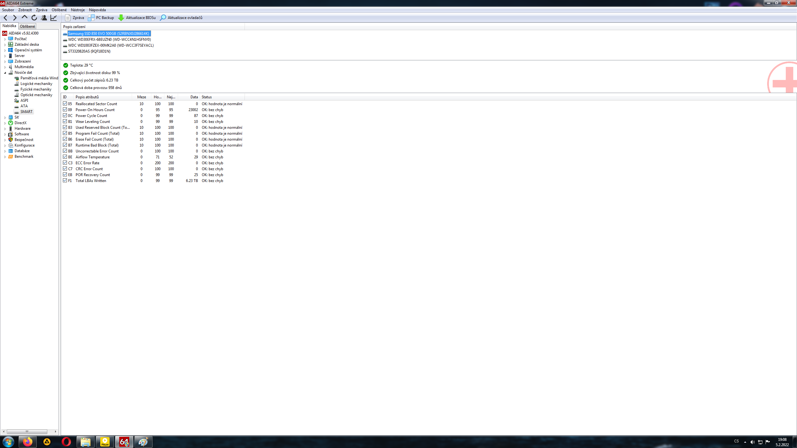Click the Refresh toolbar icon
Image resolution: width=797 pixels, height=448 pixels.
34,18
